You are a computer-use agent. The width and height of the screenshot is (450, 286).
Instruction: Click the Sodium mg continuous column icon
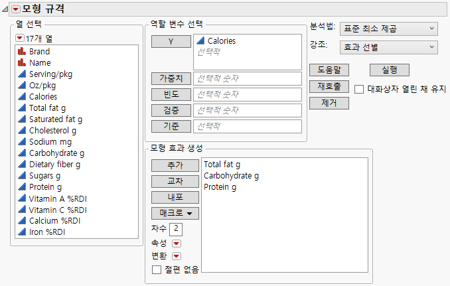[22, 141]
